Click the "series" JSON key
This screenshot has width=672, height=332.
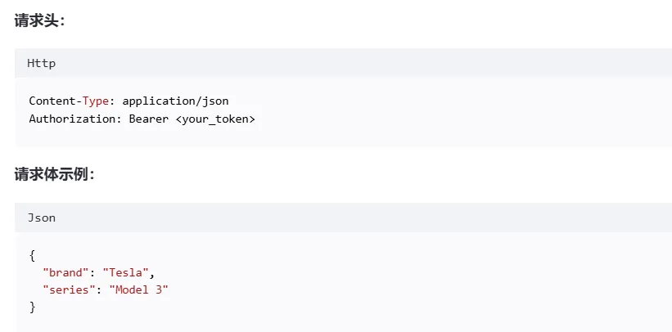pos(69,289)
